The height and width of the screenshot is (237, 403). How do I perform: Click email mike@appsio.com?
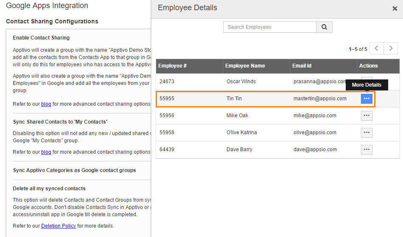[x=315, y=116]
